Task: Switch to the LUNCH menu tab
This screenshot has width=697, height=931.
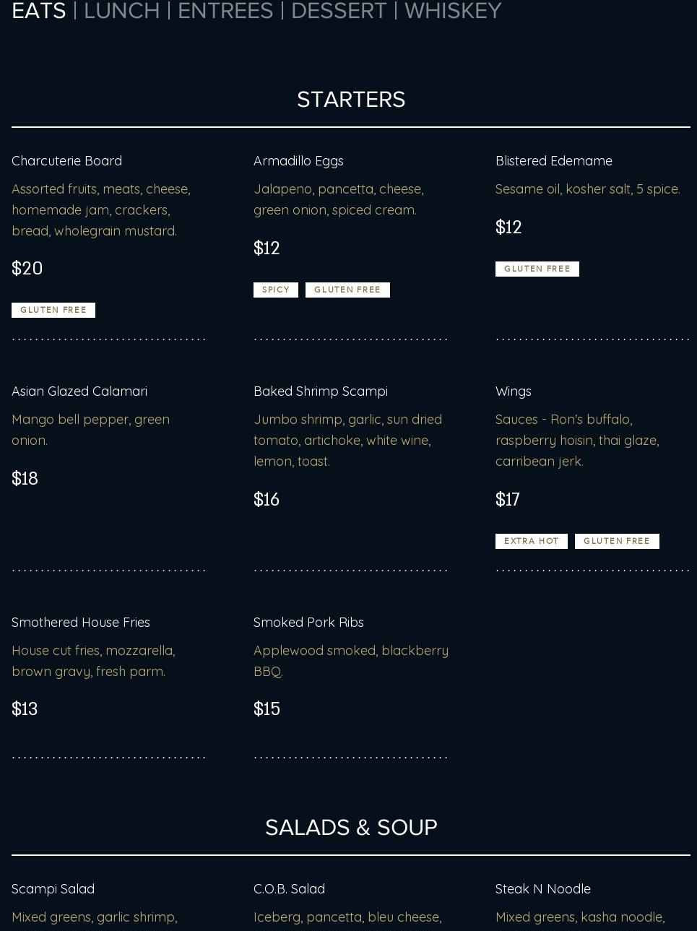Action: (121, 11)
